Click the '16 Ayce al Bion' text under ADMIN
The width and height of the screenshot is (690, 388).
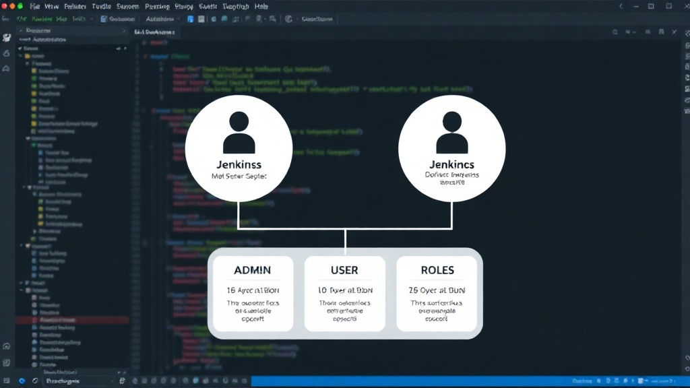(x=253, y=290)
